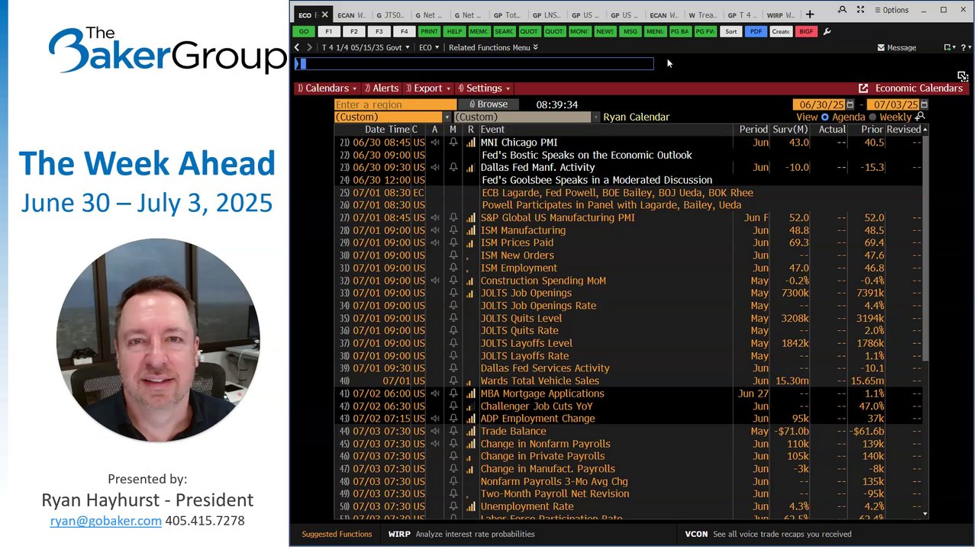This screenshot has height=549, width=977.
Task: Click VCON suggested function link
Action: [768, 534]
